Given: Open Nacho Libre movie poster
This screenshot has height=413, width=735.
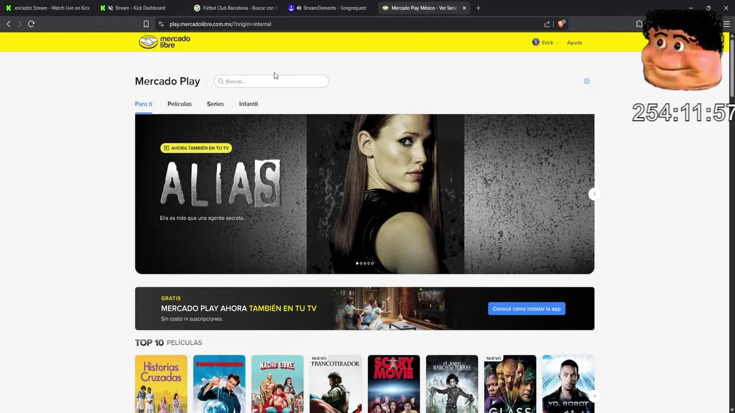Looking at the screenshot, I should click(277, 384).
